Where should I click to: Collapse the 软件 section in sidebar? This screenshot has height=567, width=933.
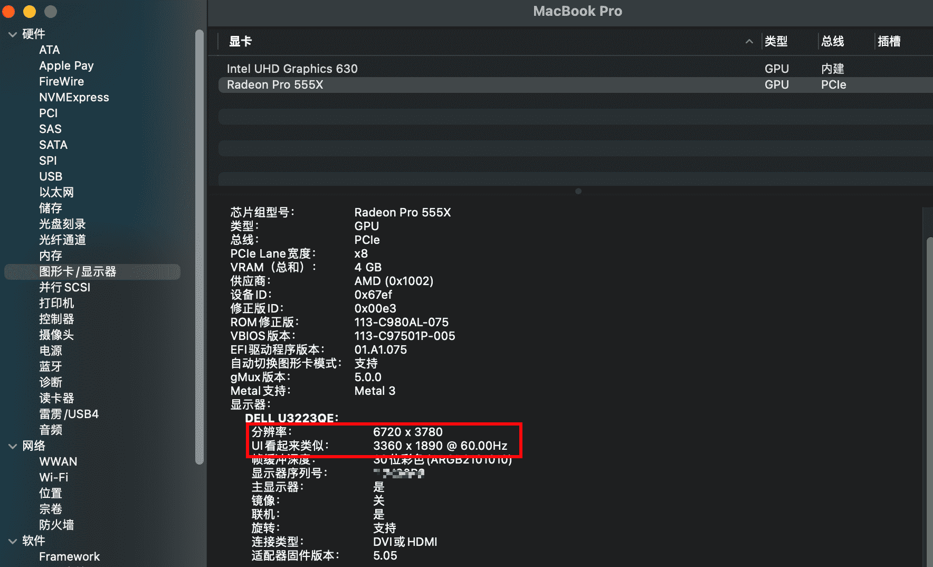pos(13,541)
